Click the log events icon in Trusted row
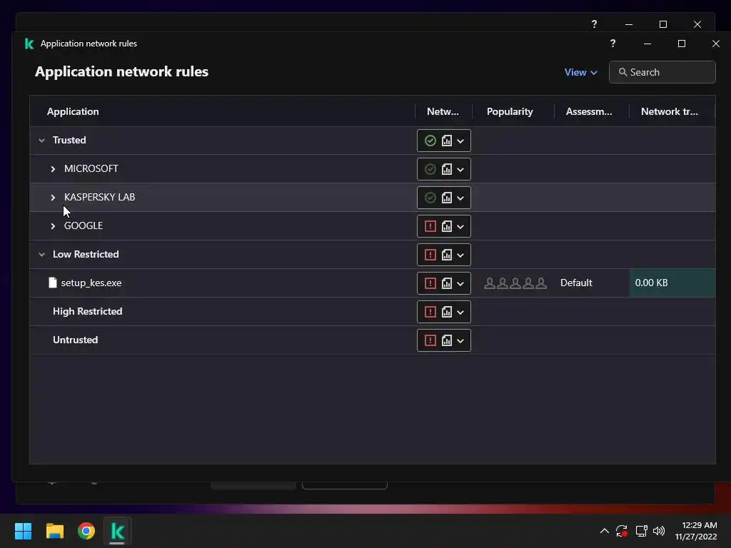Viewport: 731px width, 548px height. point(447,141)
